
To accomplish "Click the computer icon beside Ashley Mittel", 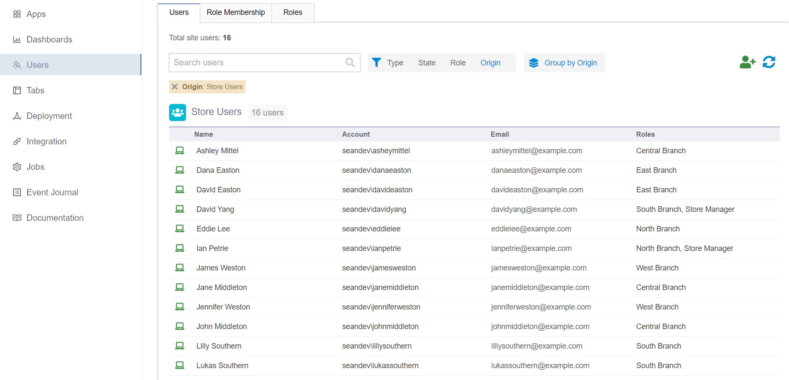I will click(180, 151).
